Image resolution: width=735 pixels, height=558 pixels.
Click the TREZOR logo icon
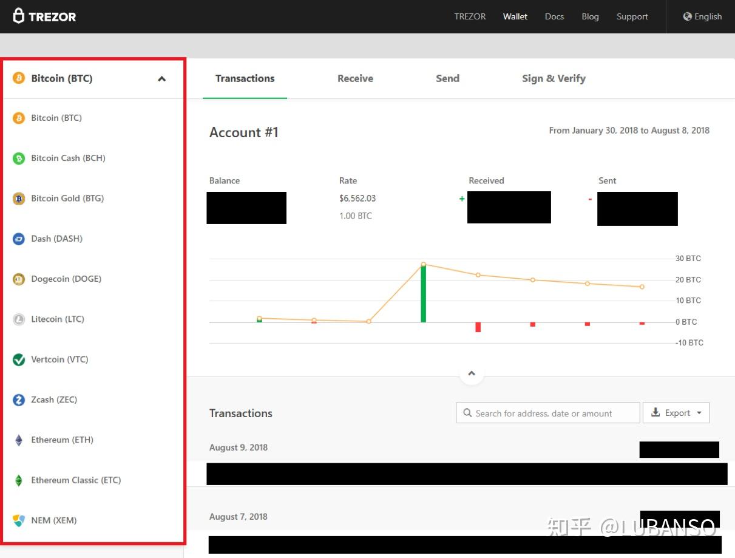tap(19, 16)
